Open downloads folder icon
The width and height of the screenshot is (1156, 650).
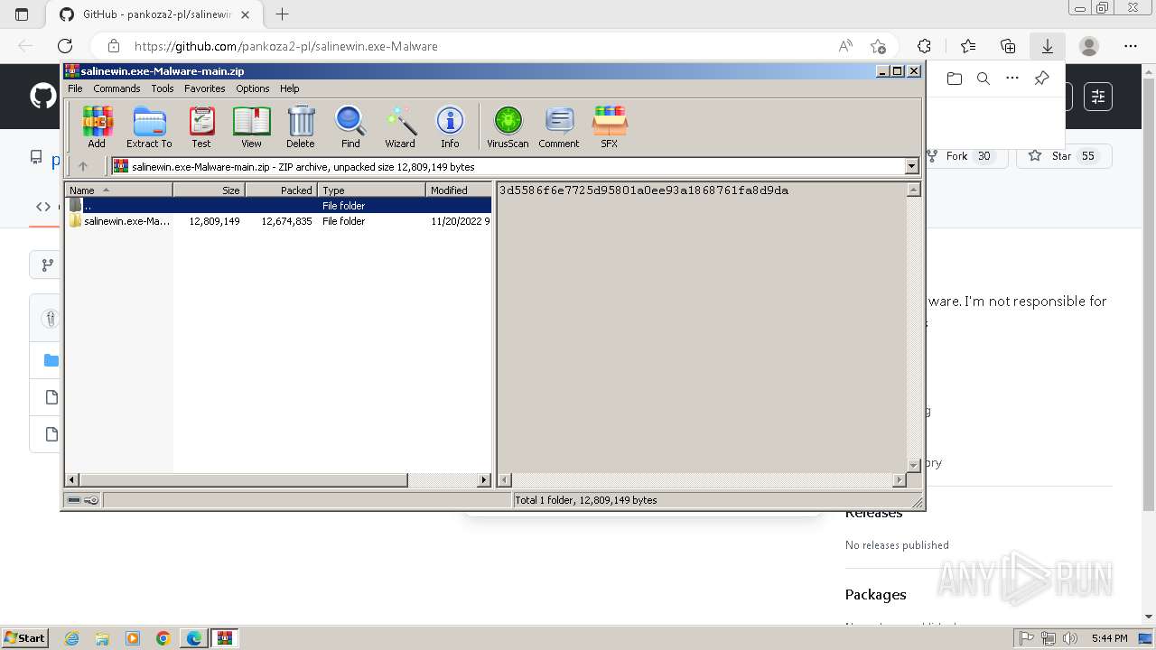pos(955,79)
